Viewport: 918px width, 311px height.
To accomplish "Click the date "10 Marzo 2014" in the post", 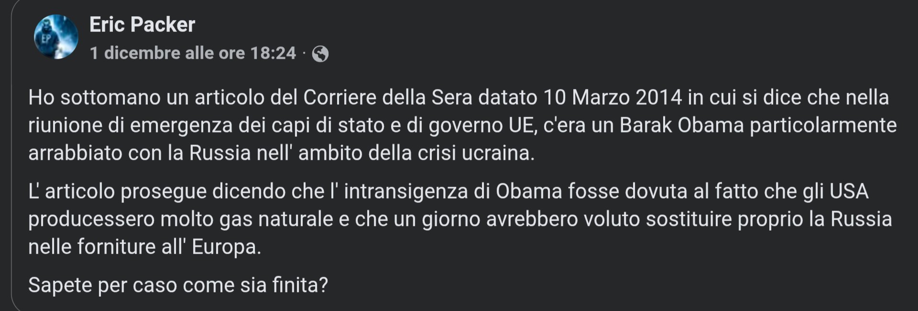I will point(612,98).
